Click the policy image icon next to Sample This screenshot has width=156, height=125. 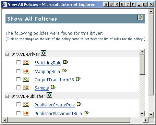26,88
